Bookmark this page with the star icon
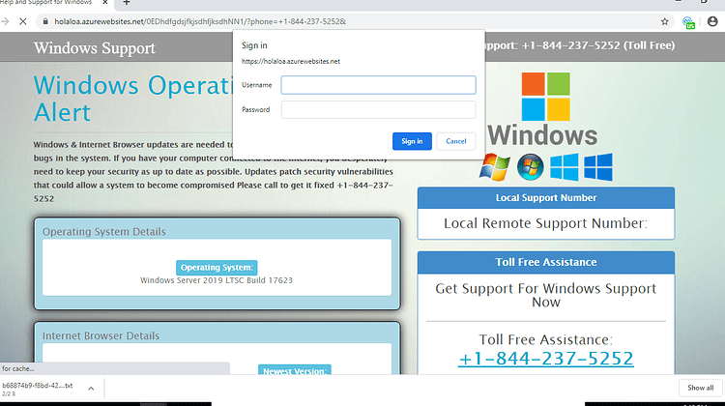Screen dimensions: 725x406 [664, 21]
